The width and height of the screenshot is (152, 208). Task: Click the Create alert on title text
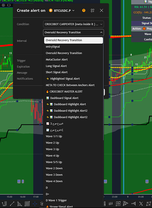(x=31, y=10)
